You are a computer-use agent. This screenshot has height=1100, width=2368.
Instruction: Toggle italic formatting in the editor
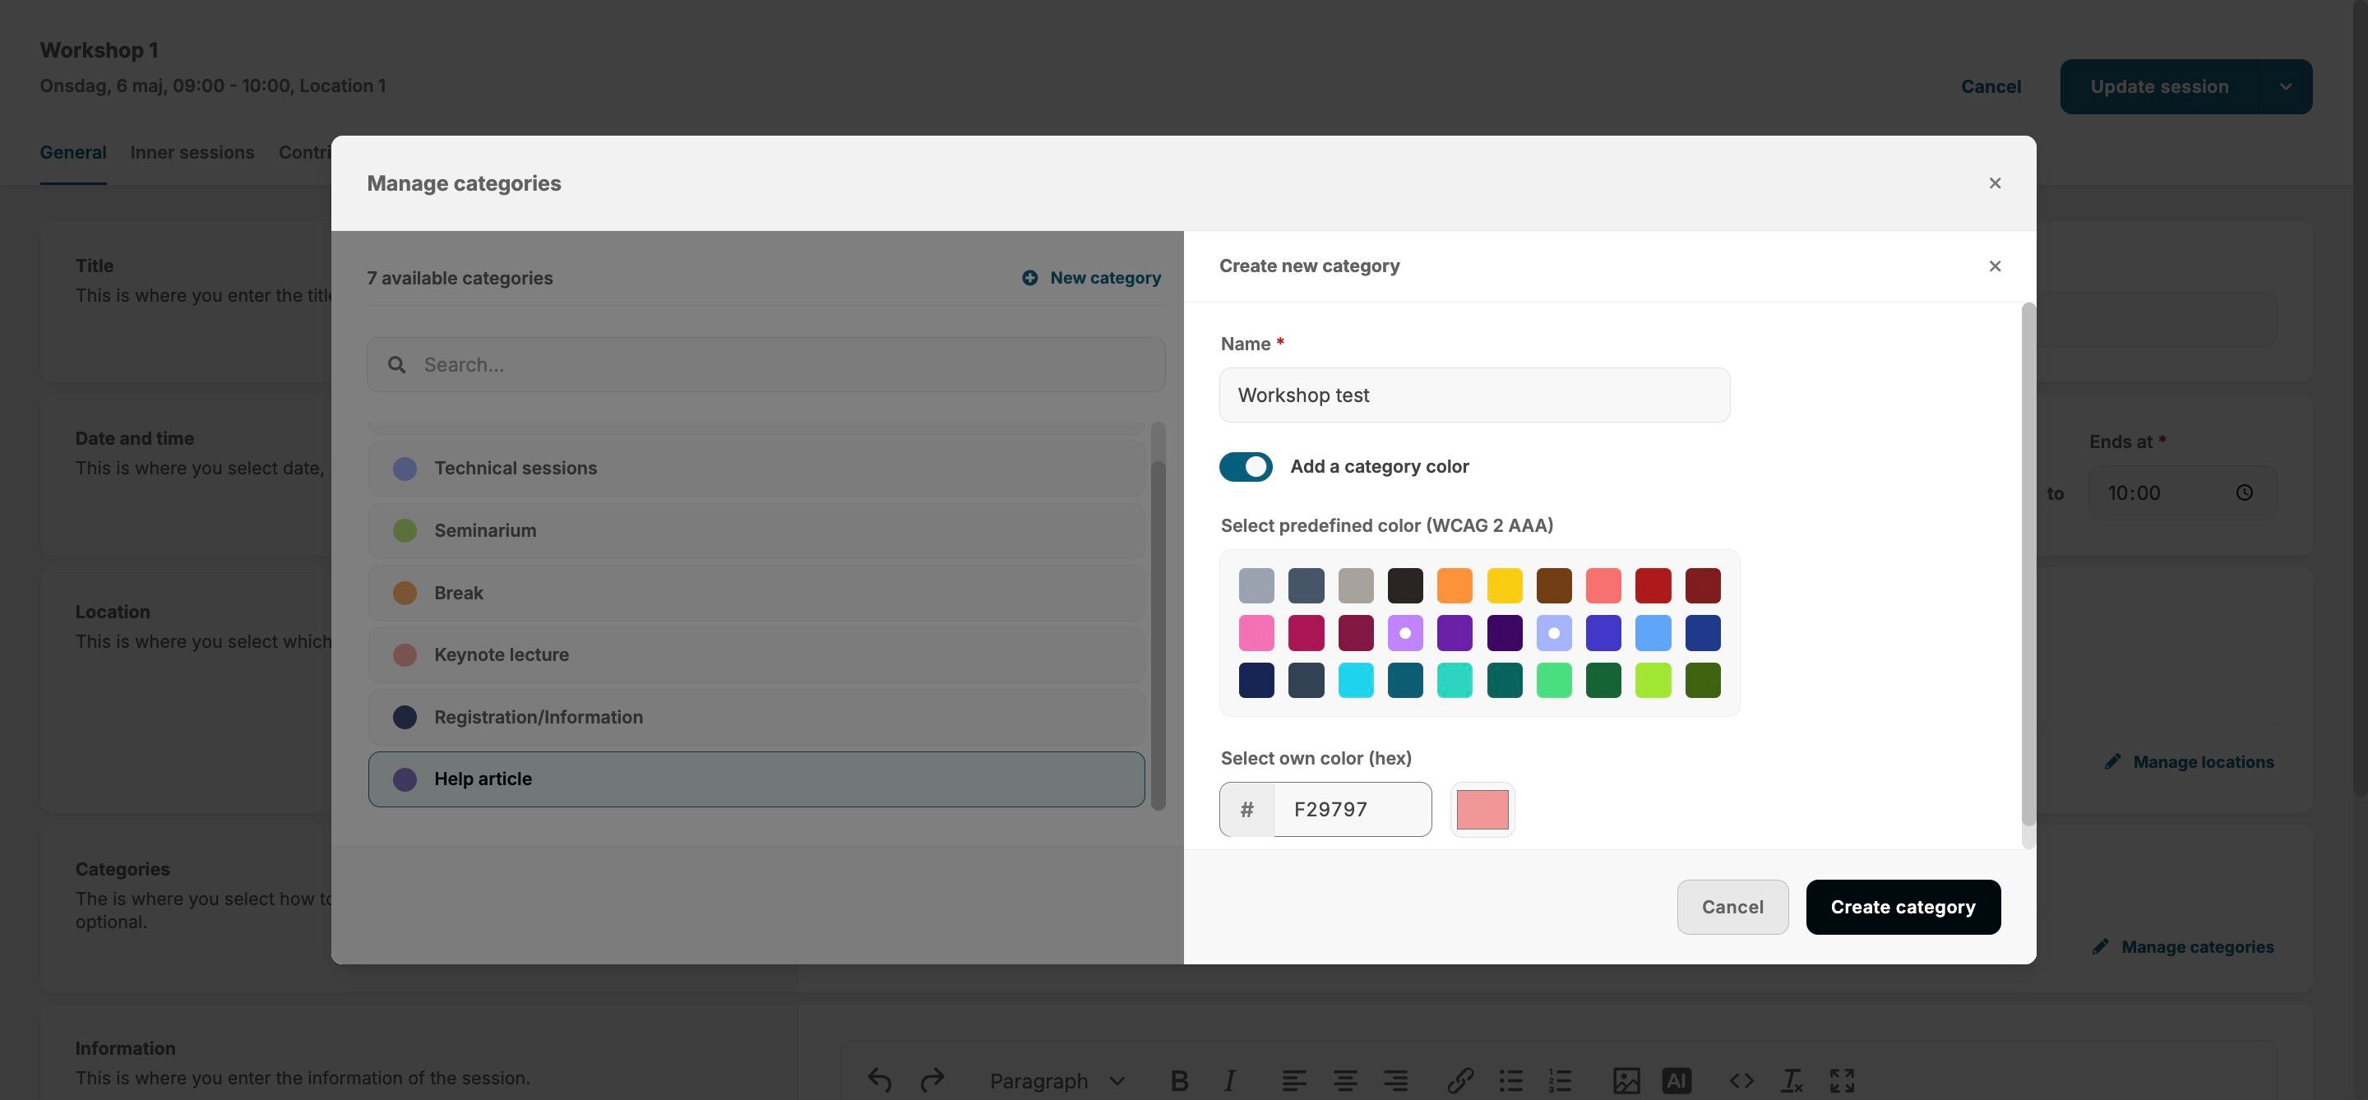tap(1229, 1081)
